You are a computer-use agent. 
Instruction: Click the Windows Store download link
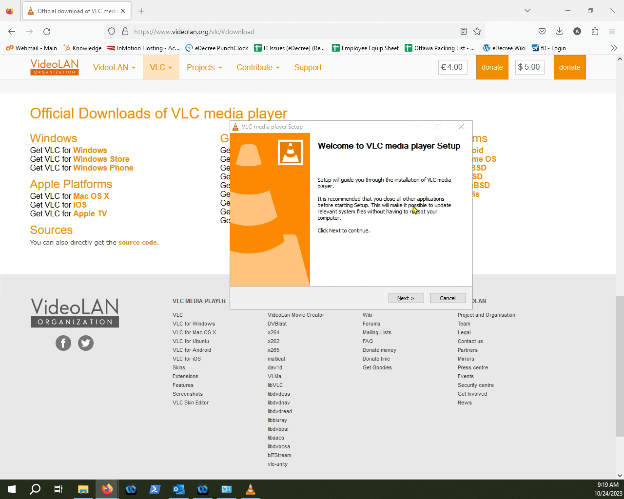[x=101, y=159]
